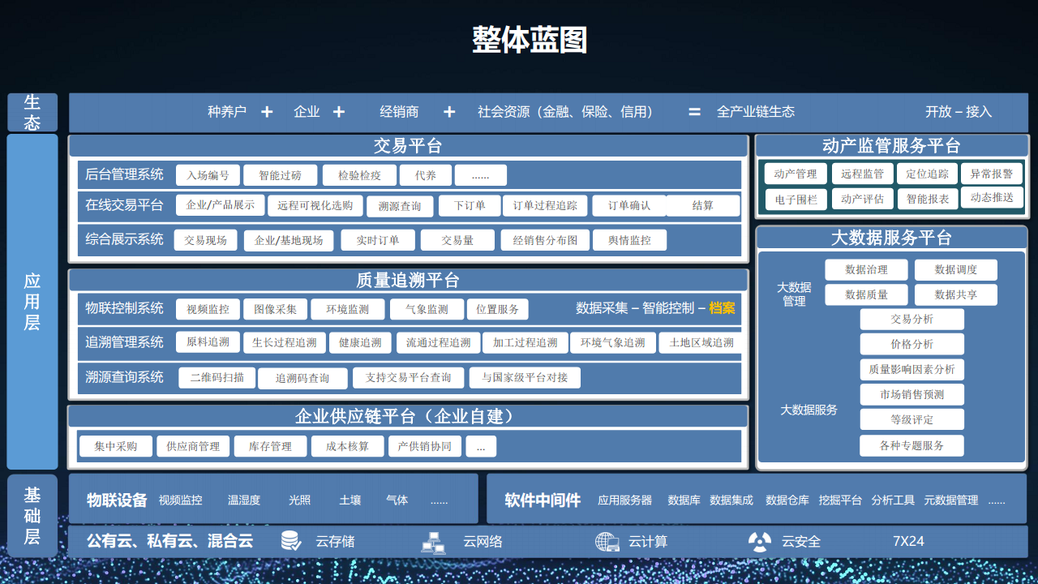Image resolution: width=1038 pixels, height=584 pixels.
Task: Click the plus sign after 种养户
Action: point(267,112)
